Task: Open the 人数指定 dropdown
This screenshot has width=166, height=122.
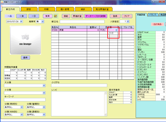Action: [128, 21]
